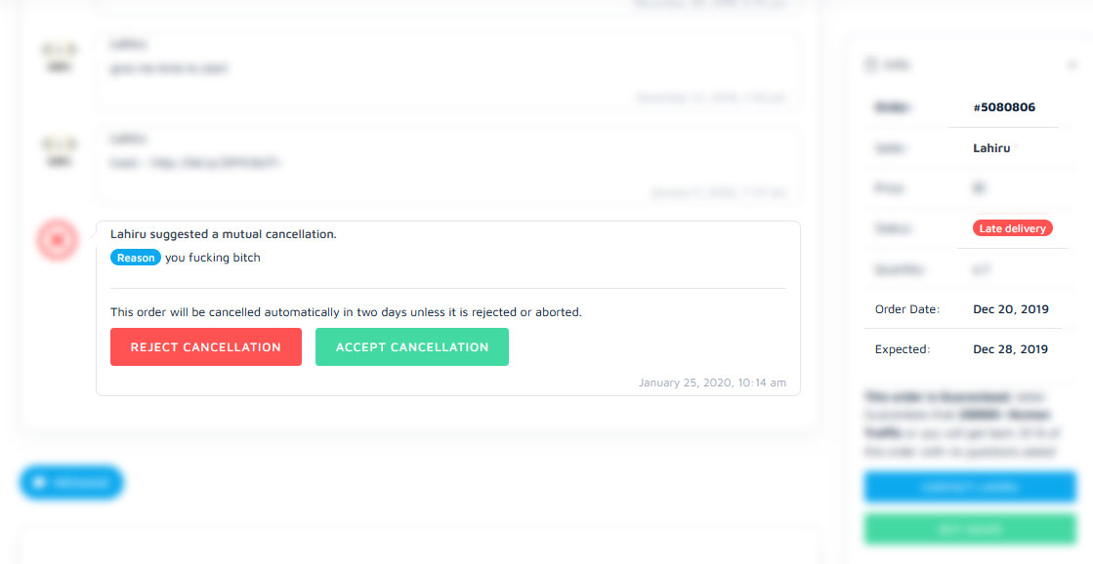This screenshot has height=564, width=1093.
Task: Click the blue contact button in sidebar
Action: 969,487
